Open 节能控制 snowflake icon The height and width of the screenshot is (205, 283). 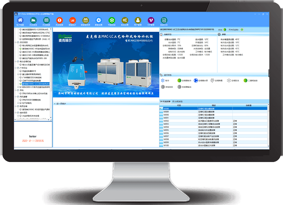(112, 20)
